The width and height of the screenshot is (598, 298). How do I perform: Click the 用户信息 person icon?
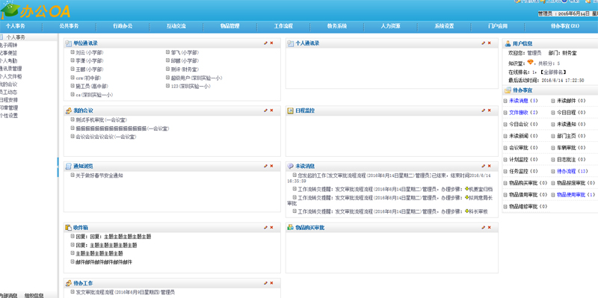[x=508, y=44]
